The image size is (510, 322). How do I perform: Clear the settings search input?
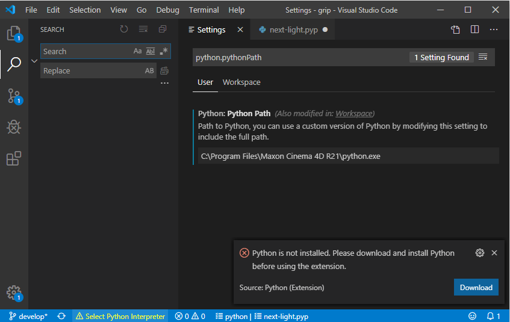[x=483, y=57]
